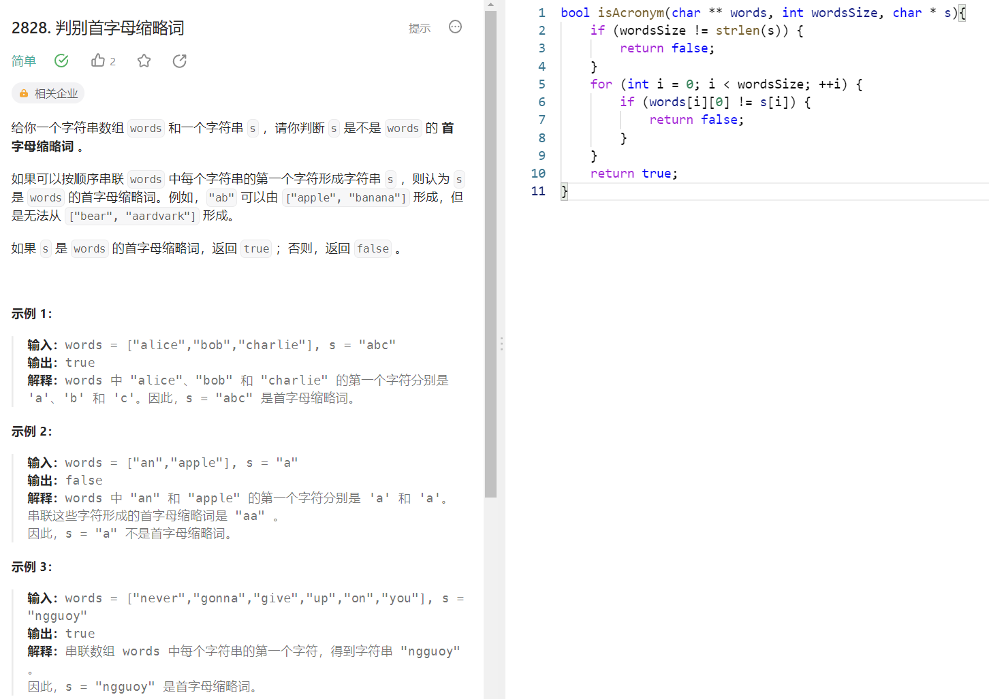Viewport: 989px width, 699px height.
Task: Like the problem with thumbs-up icon
Action: (98, 61)
